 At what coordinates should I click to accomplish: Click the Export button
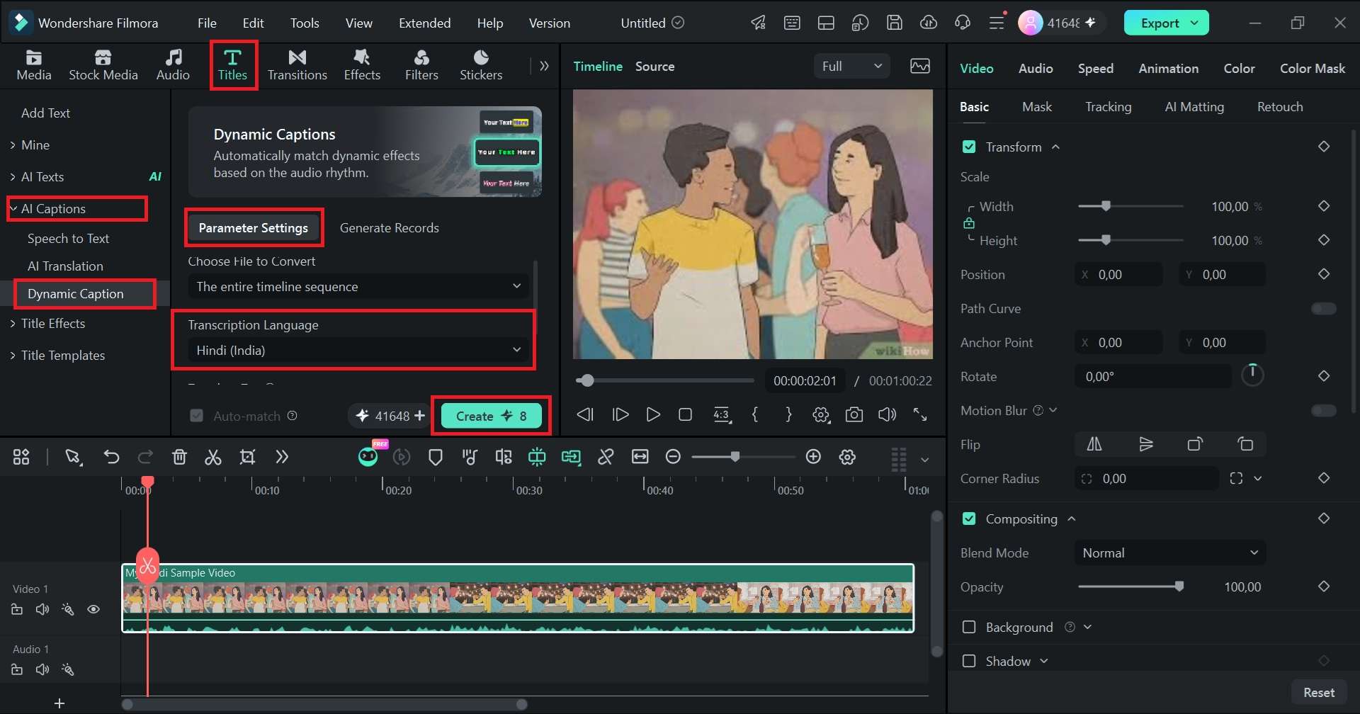[x=1166, y=23]
